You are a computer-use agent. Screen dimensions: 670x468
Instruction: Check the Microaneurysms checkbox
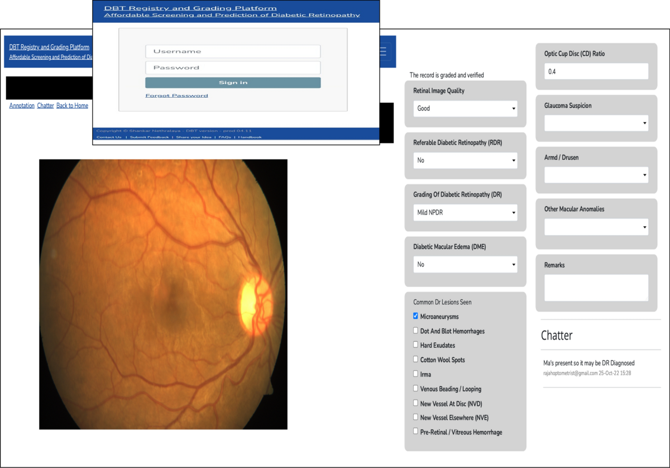415,316
